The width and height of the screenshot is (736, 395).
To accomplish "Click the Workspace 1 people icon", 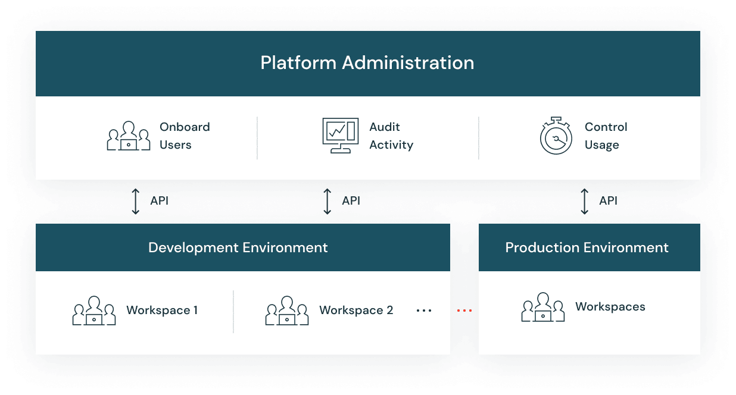I will coord(94,311).
